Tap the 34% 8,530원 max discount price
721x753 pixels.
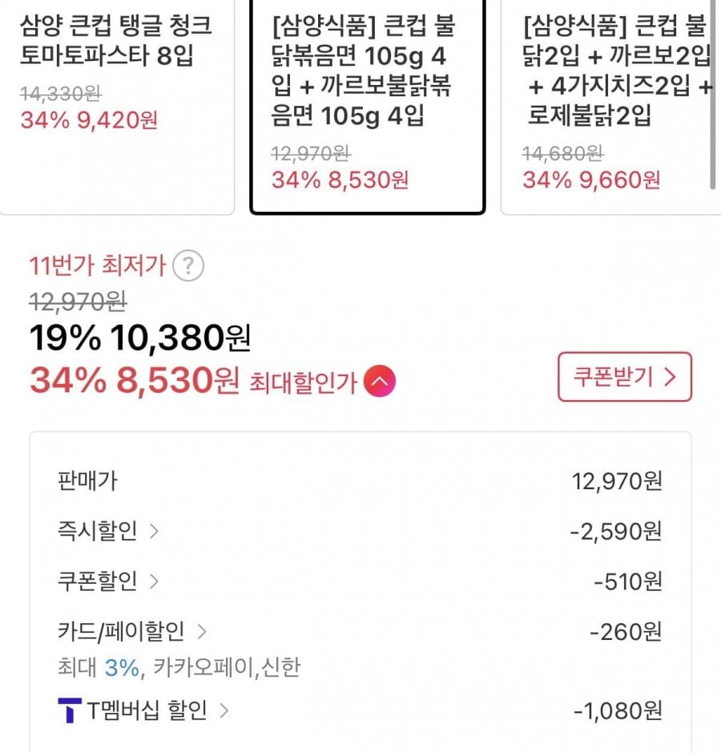point(134,381)
